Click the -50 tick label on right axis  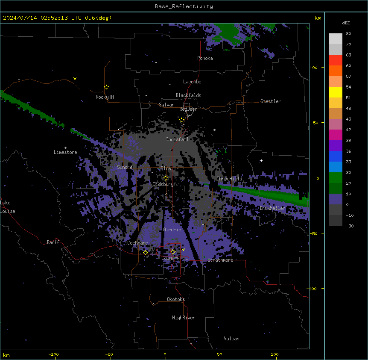coord(313,233)
